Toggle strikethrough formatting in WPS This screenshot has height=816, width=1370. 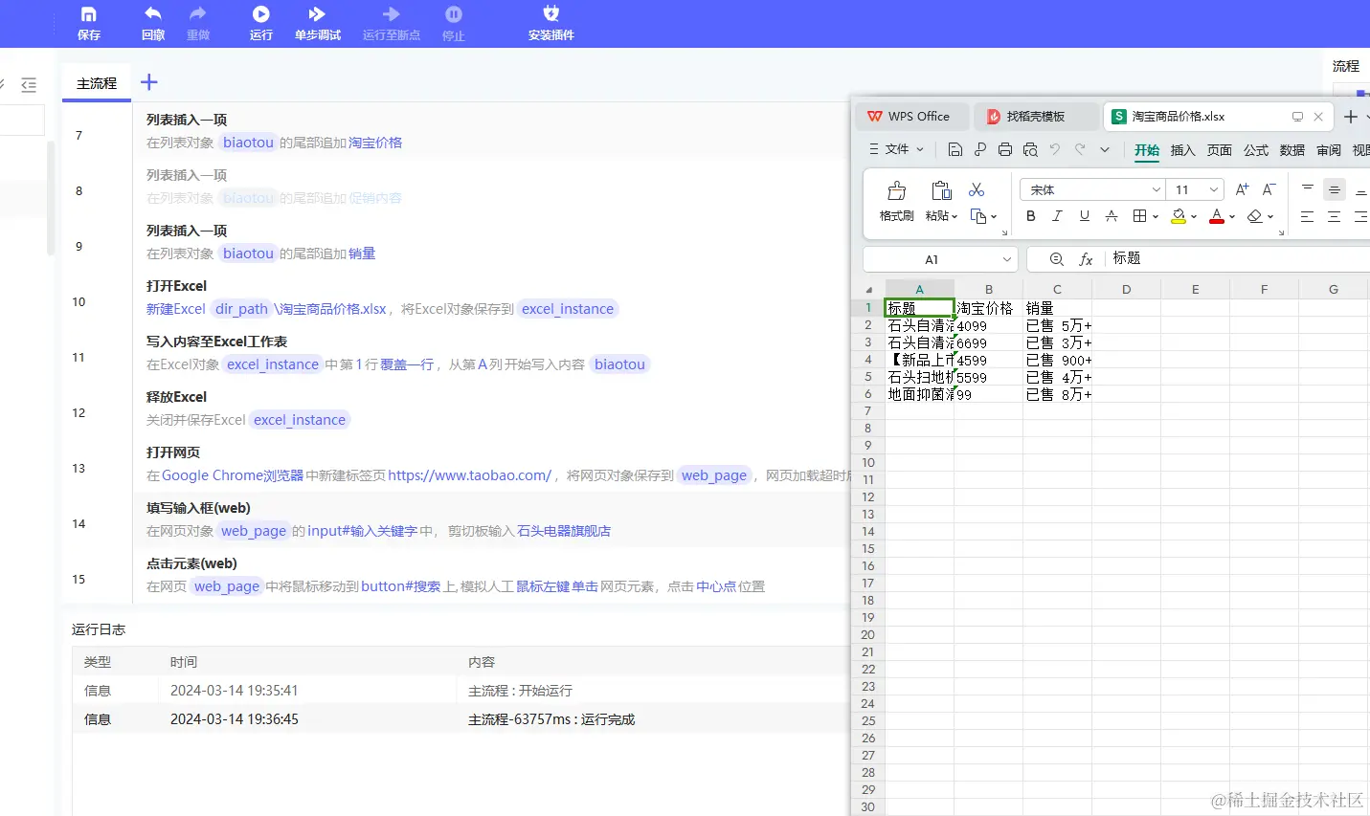pos(1112,216)
